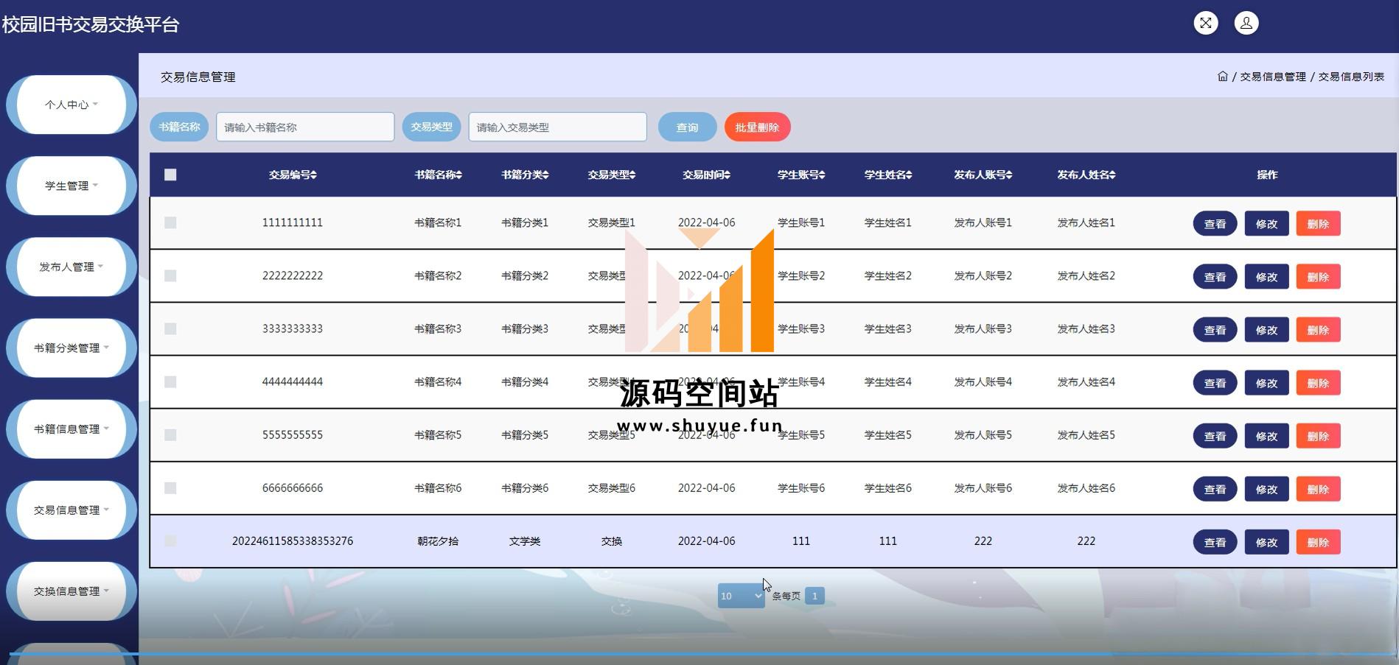Click the 批量删除 bulk delete button
This screenshot has height=665, width=1399.
[757, 127]
